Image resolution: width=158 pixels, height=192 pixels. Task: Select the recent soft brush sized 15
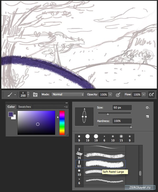point(121,138)
